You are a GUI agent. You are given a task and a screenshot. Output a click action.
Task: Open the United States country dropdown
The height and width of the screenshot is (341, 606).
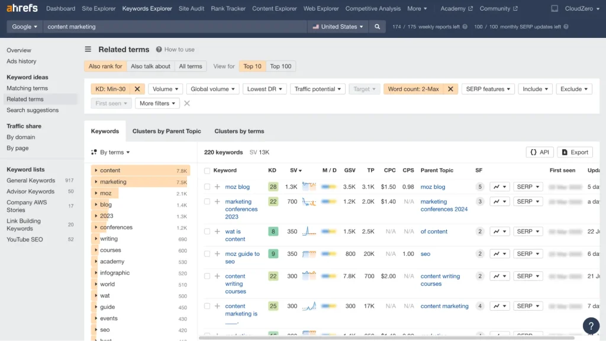(337, 27)
